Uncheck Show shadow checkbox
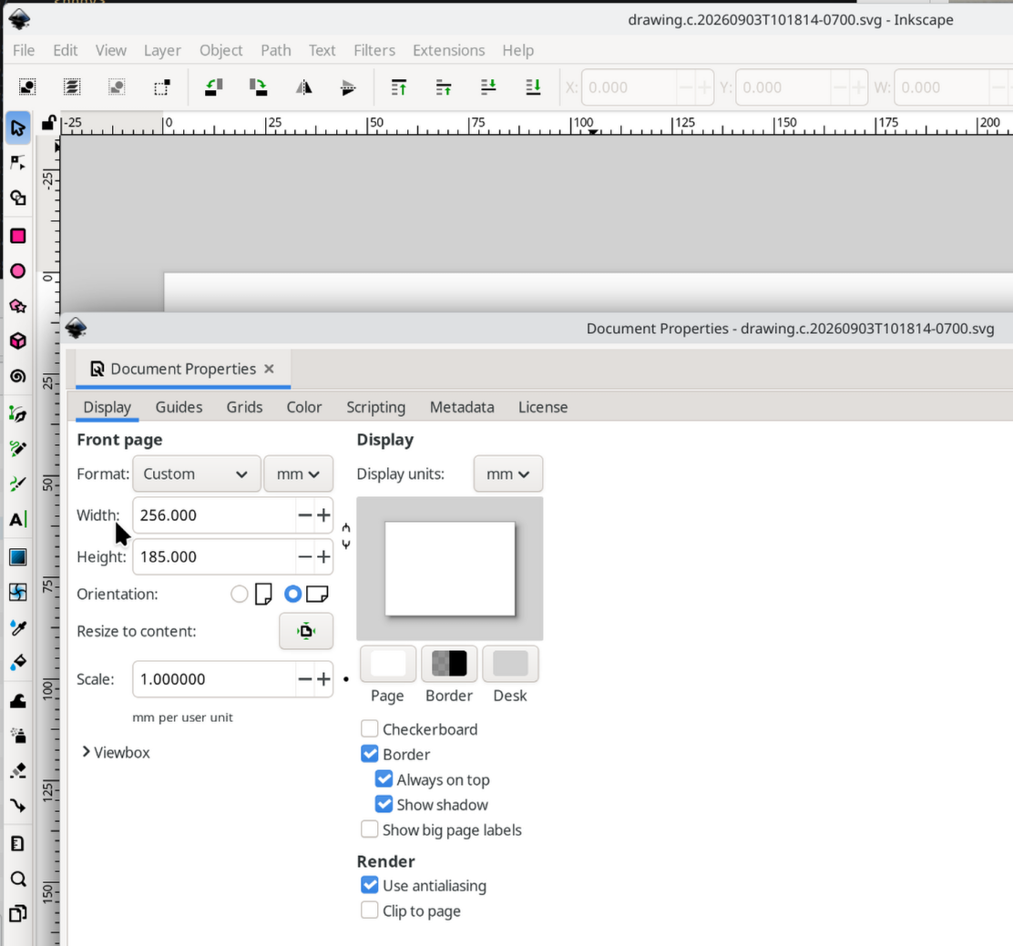The width and height of the screenshot is (1013, 946). click(384, 804)
